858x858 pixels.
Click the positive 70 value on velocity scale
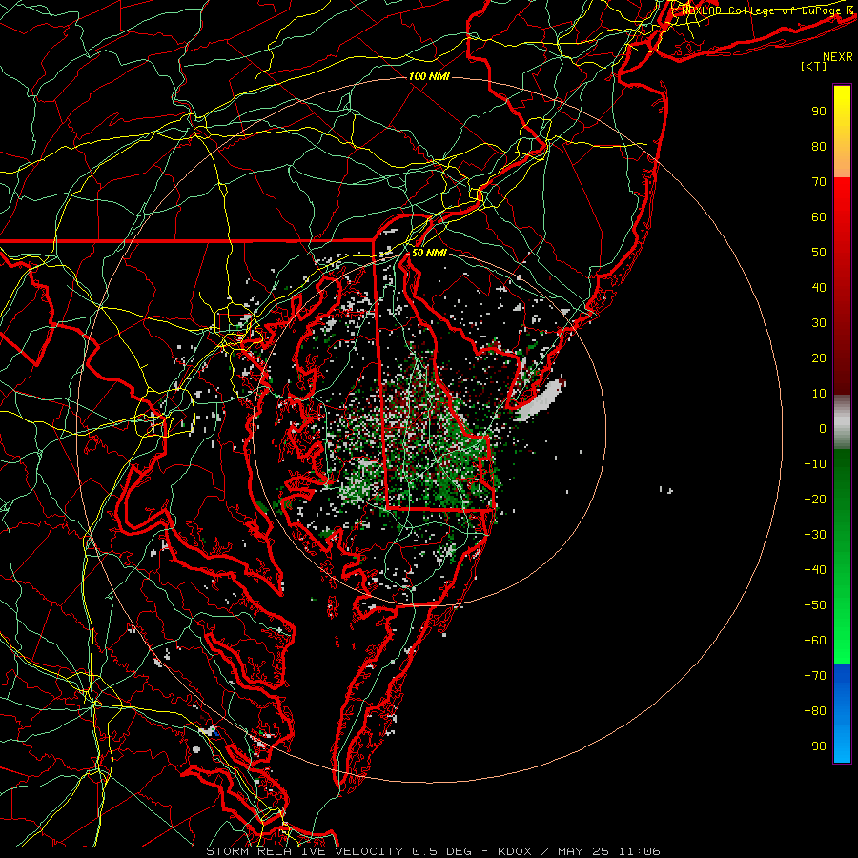coord(819,182)
